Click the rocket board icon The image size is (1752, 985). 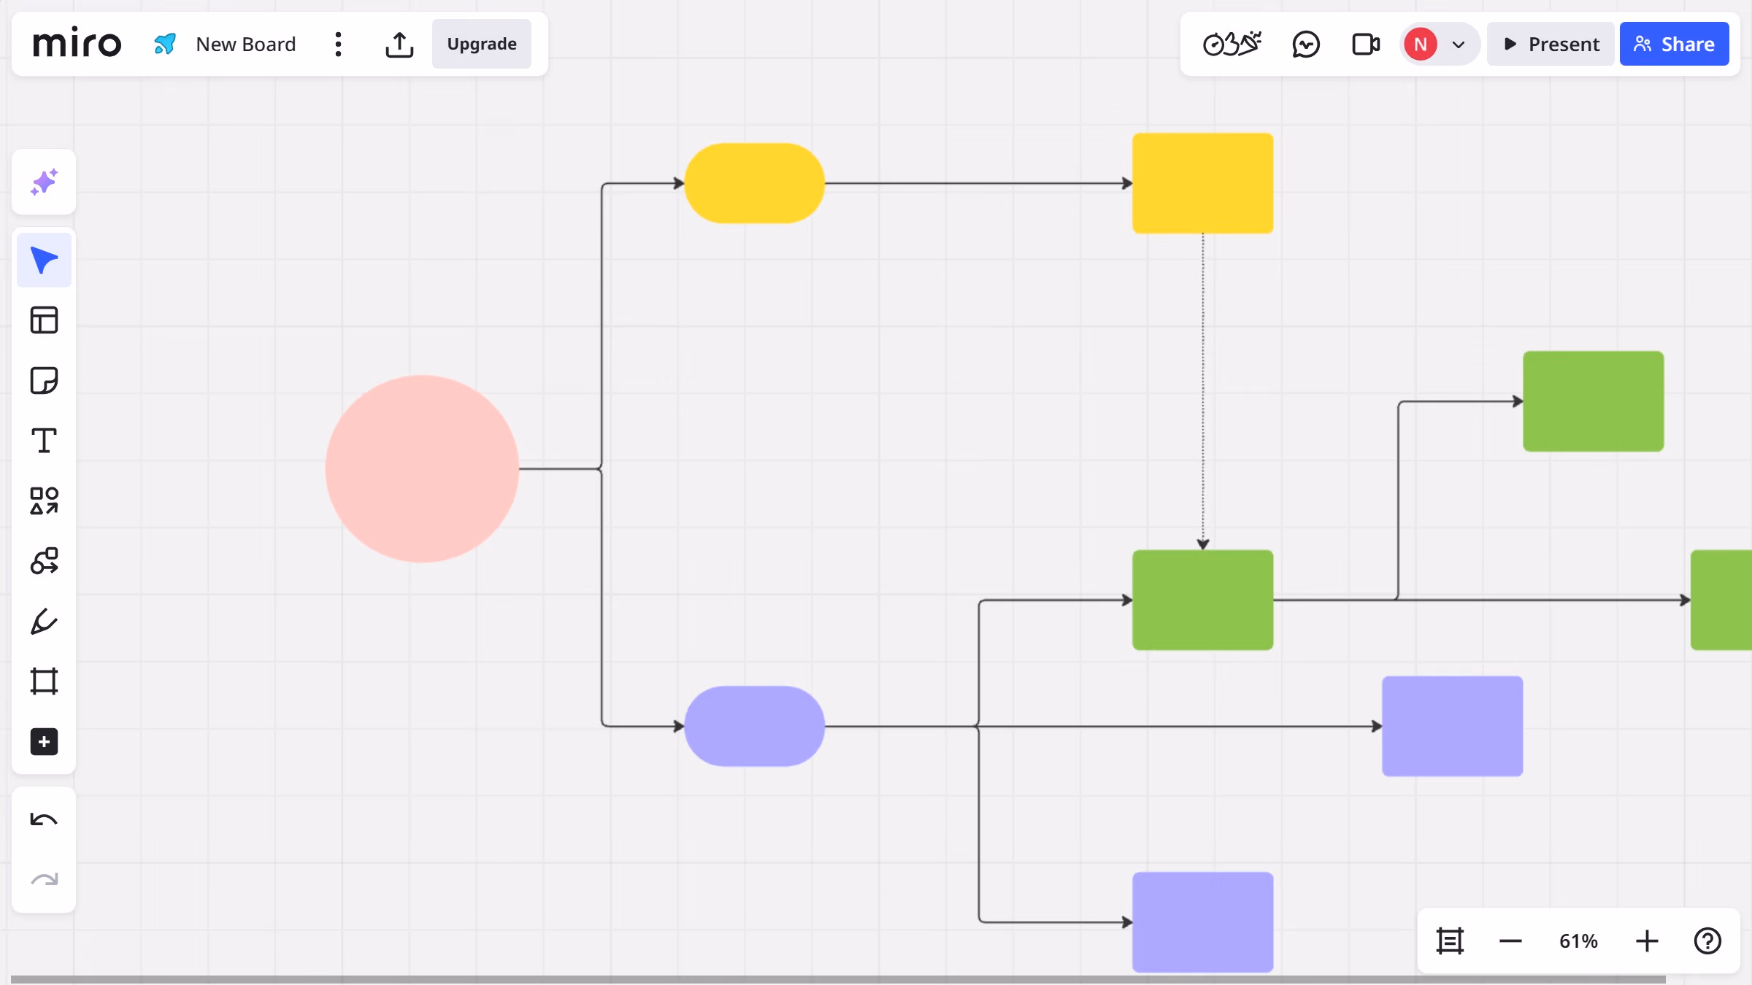[x=165, y=44]
